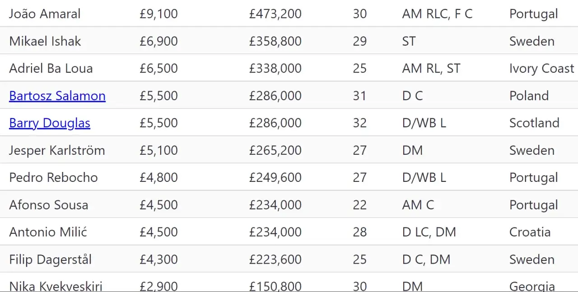Click the £9,100 weekly wage cell
The height and width of the screenshot is (292, 578).
point(158,14)
